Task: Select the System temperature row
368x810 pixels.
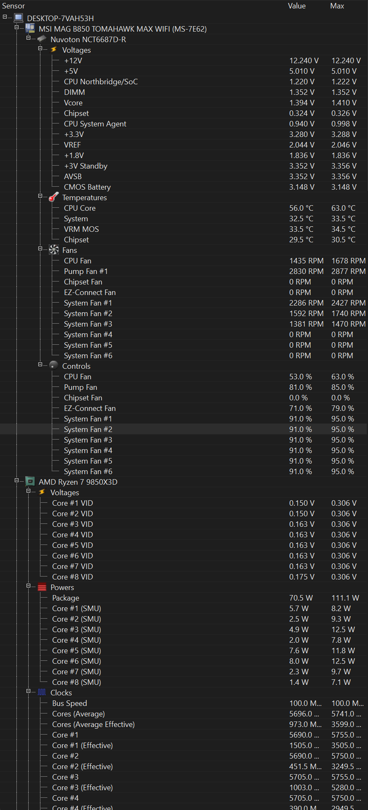Action: pos(184,219)
